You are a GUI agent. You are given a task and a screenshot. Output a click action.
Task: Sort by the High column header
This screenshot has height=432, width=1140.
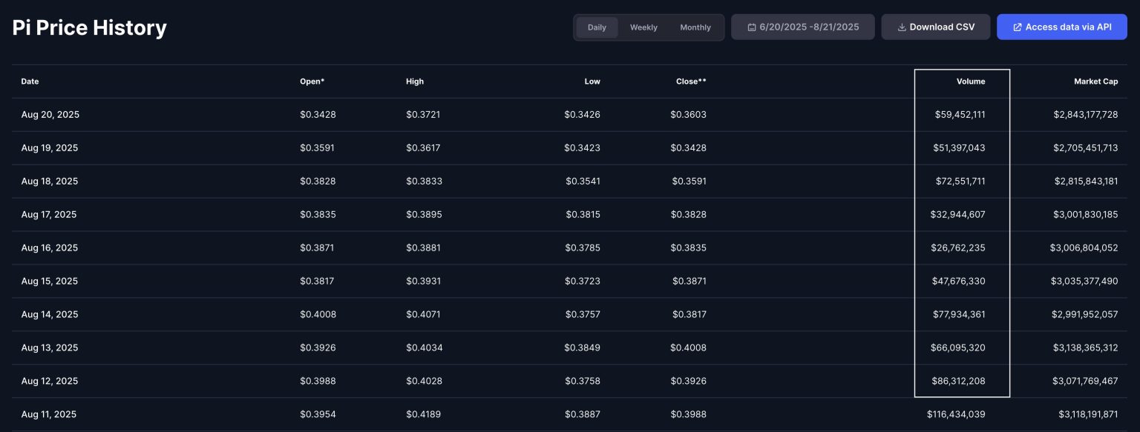414,82
